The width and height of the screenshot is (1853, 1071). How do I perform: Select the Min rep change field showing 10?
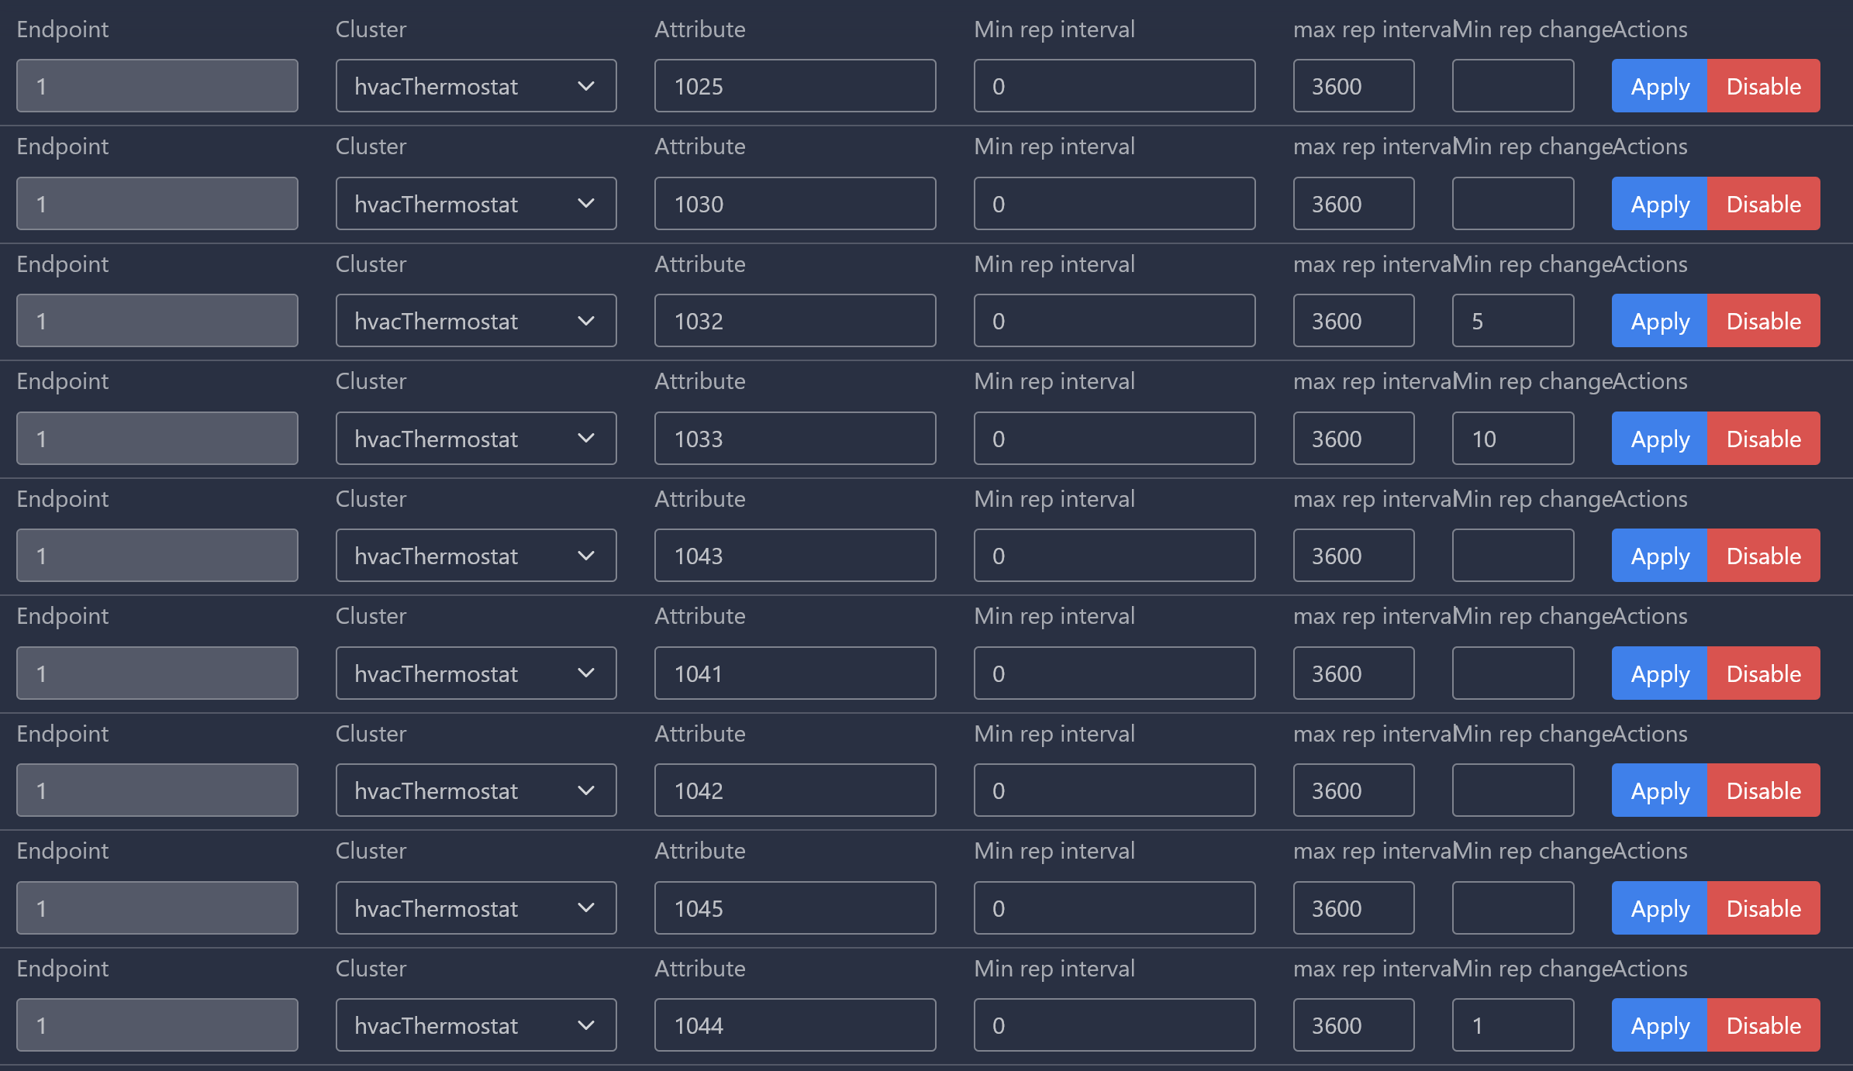(x=1511, y=439)
